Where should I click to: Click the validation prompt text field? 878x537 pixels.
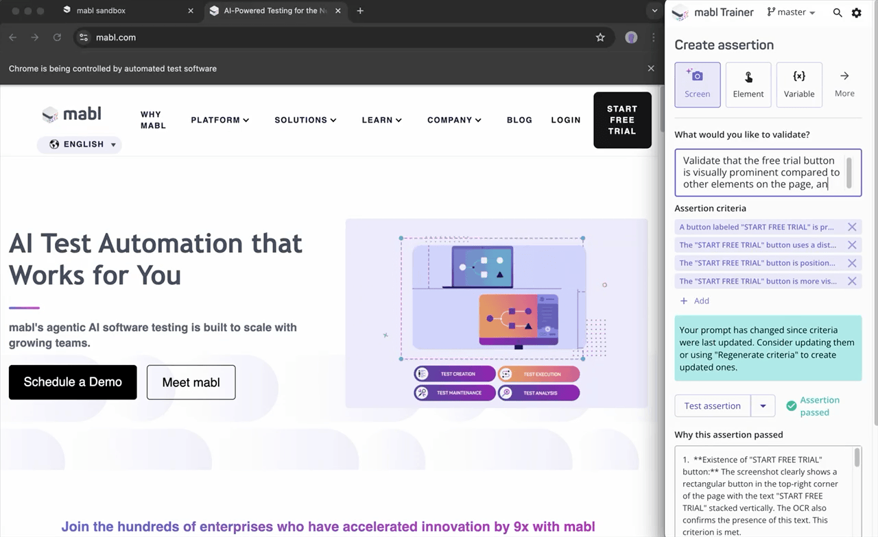[x=761, y=173]
